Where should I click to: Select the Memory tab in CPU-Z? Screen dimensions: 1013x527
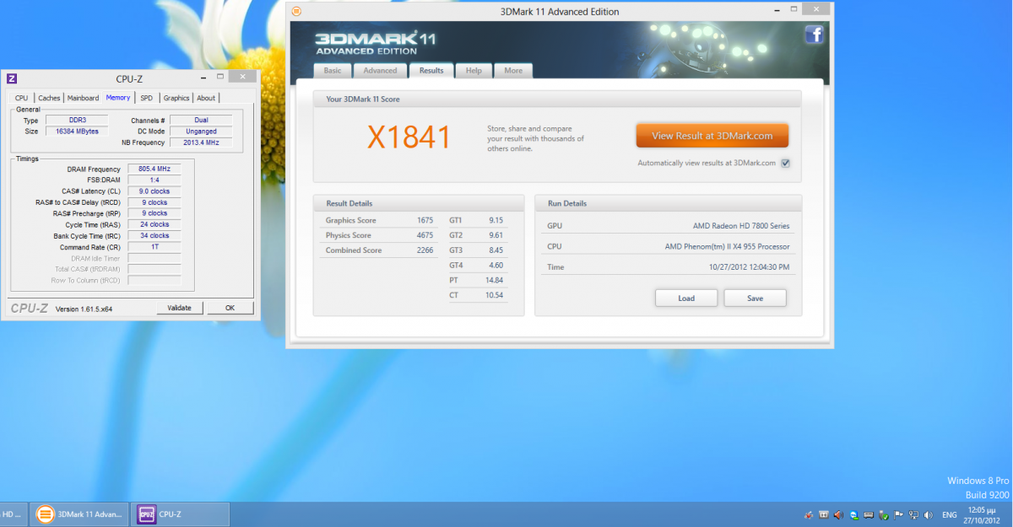[x=118, y=98]
